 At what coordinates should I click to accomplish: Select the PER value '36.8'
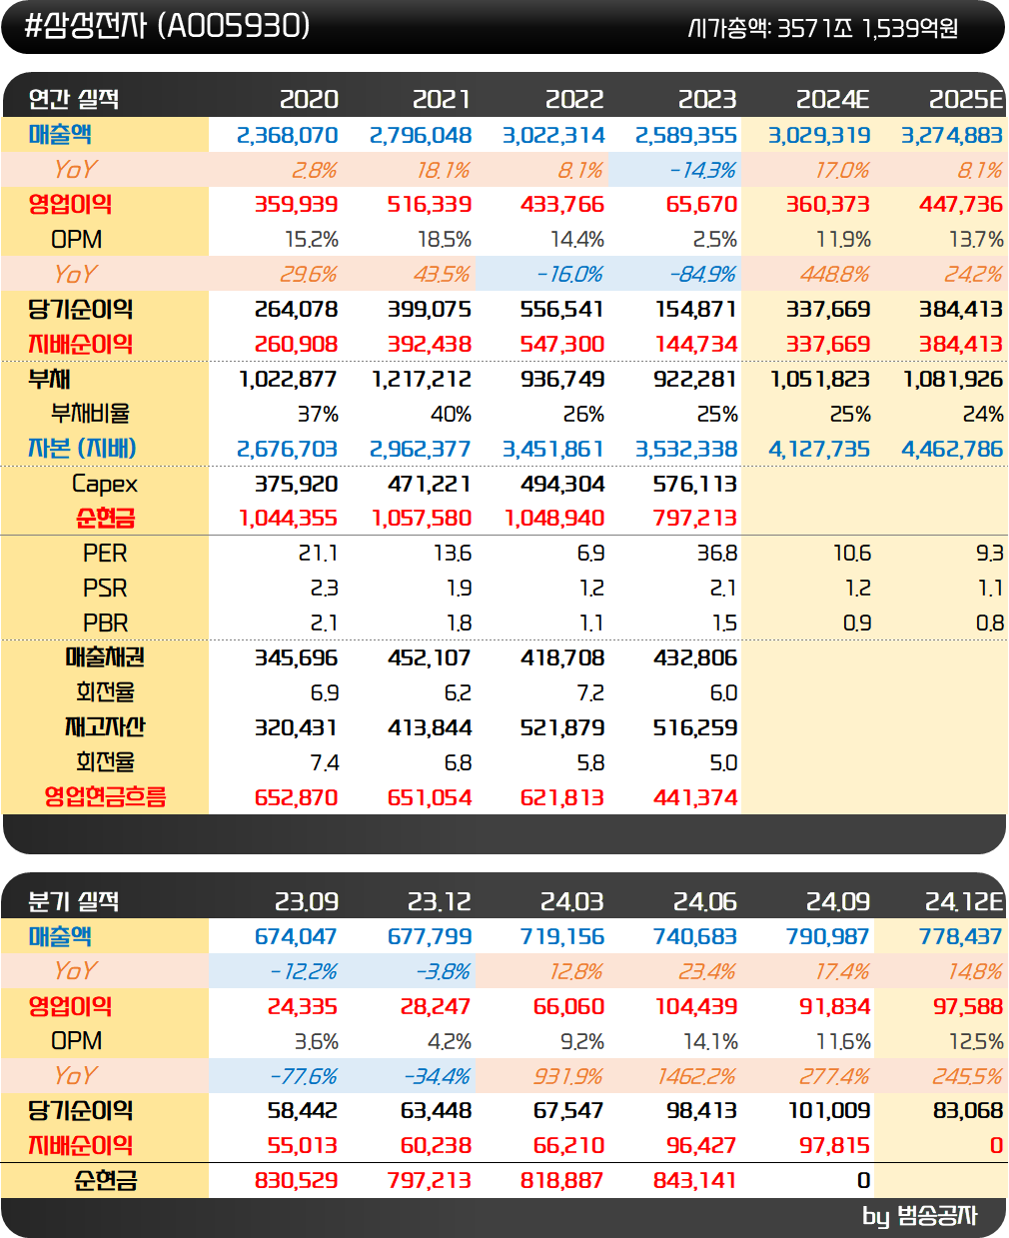tap(718, 554)
